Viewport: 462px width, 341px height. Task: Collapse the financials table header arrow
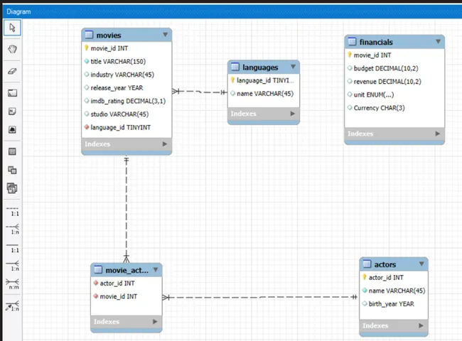pyautogui.click(x=438, y=41)
